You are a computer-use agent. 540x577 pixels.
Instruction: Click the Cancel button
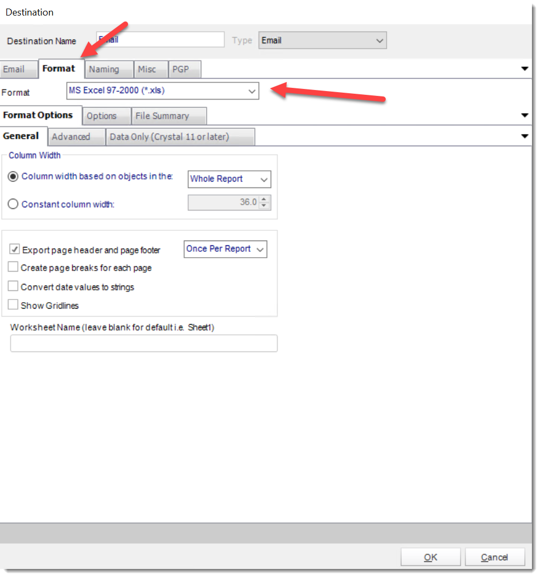[494, 557]
